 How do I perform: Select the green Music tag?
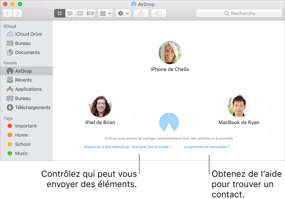(26, 153)
